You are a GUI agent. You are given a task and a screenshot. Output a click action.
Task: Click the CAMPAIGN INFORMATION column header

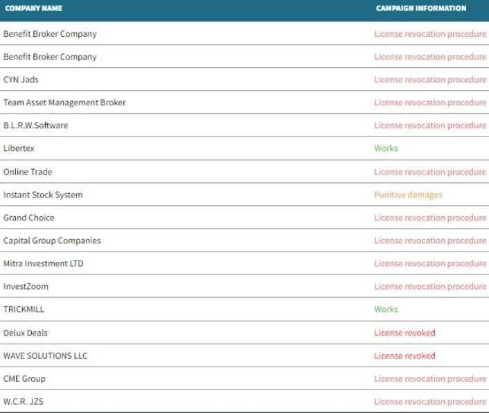click(x=421, y=8)
